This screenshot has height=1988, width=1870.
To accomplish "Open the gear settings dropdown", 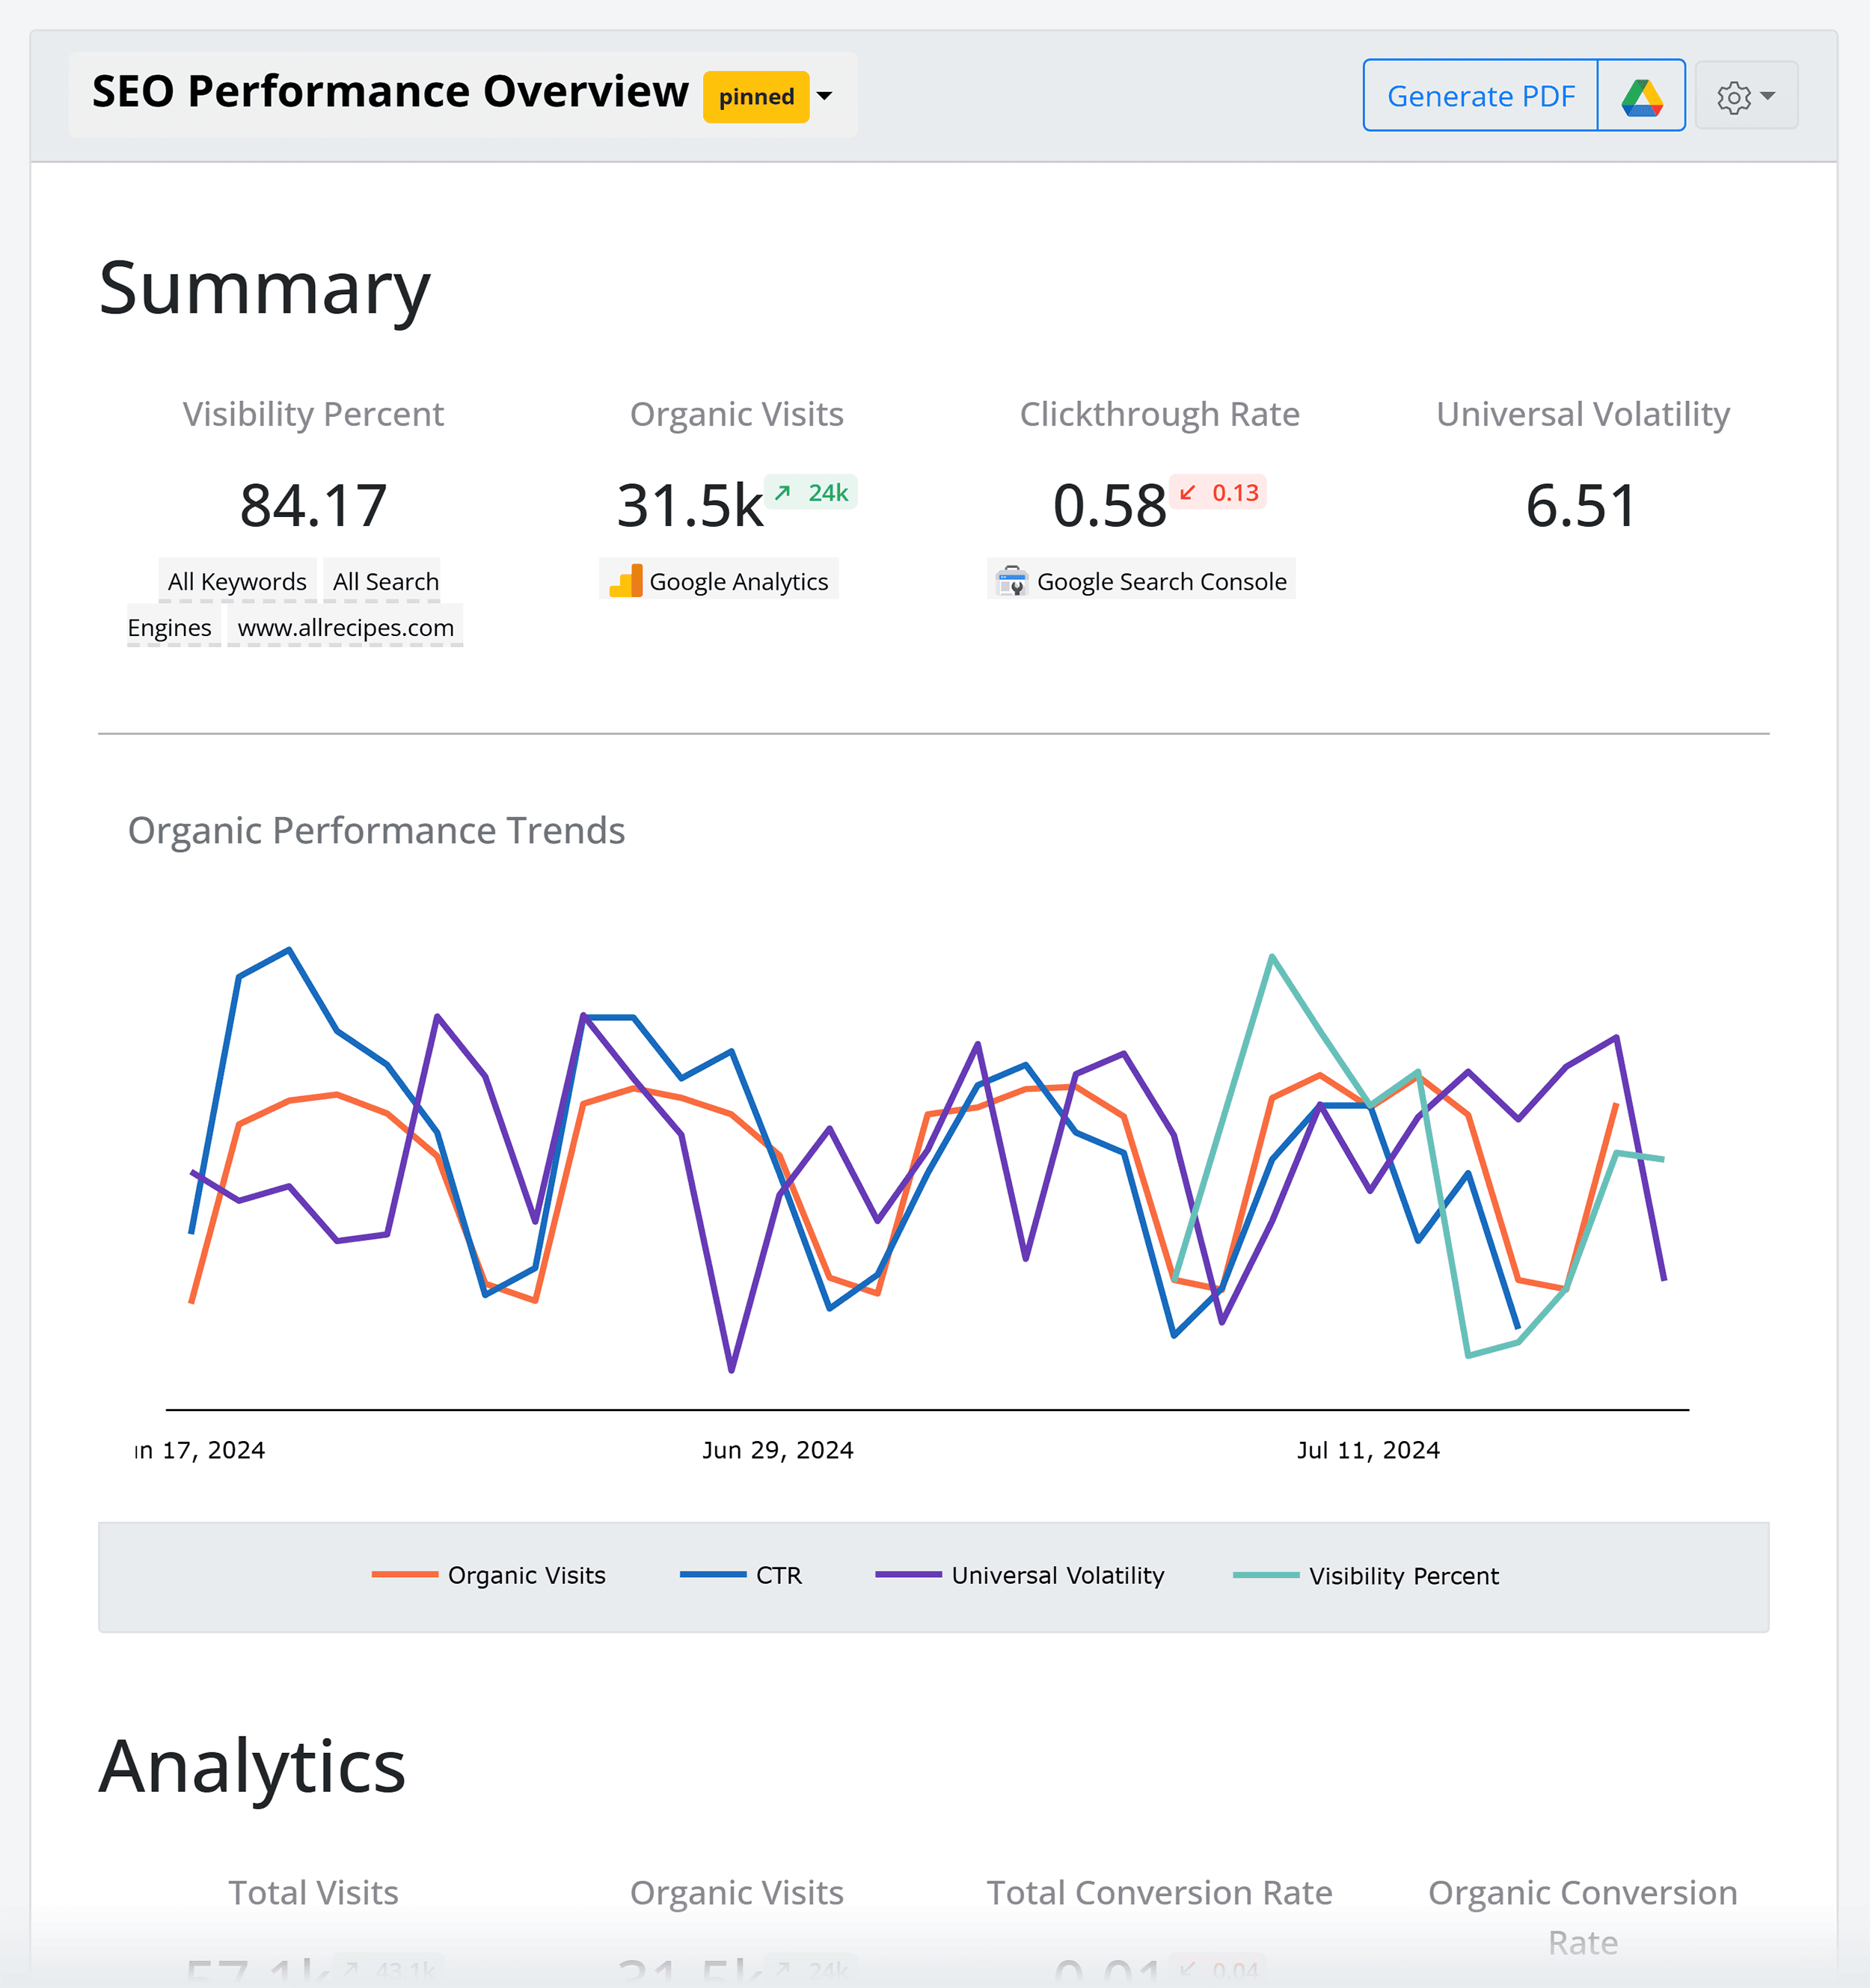I will click(1746, 96).
